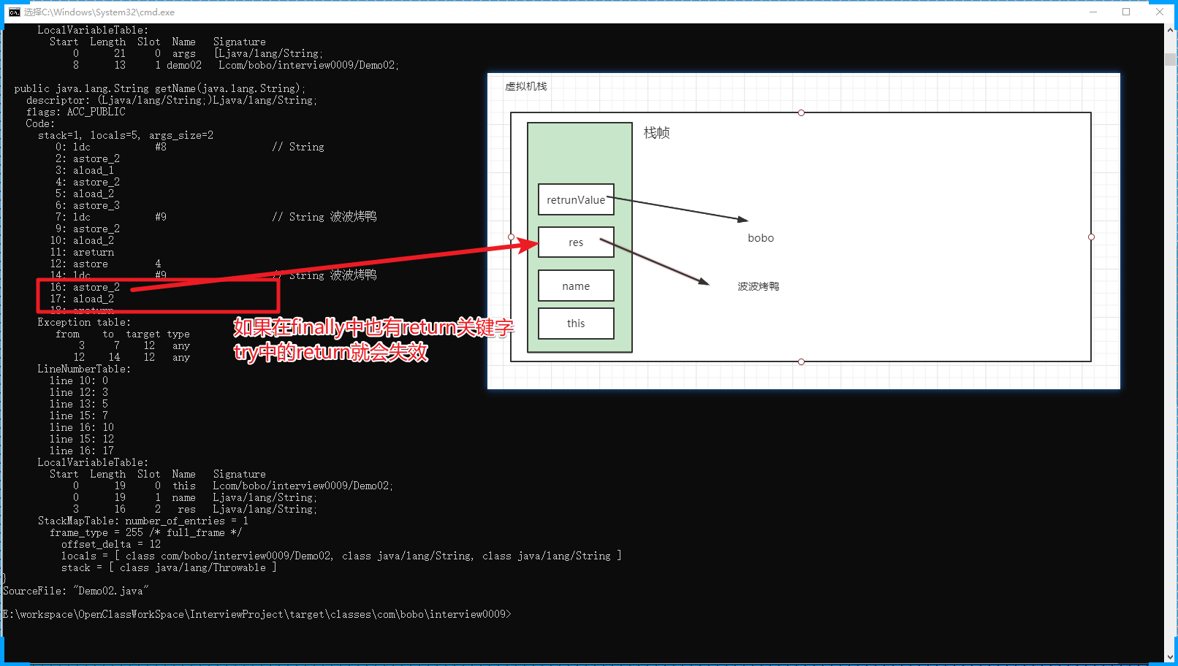Click the '11: areturn' instruction

tap(82, 252)
